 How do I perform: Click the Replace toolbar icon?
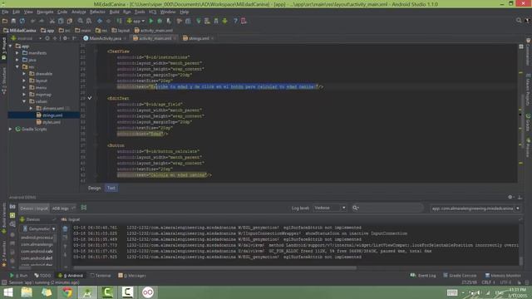(89, 21)
